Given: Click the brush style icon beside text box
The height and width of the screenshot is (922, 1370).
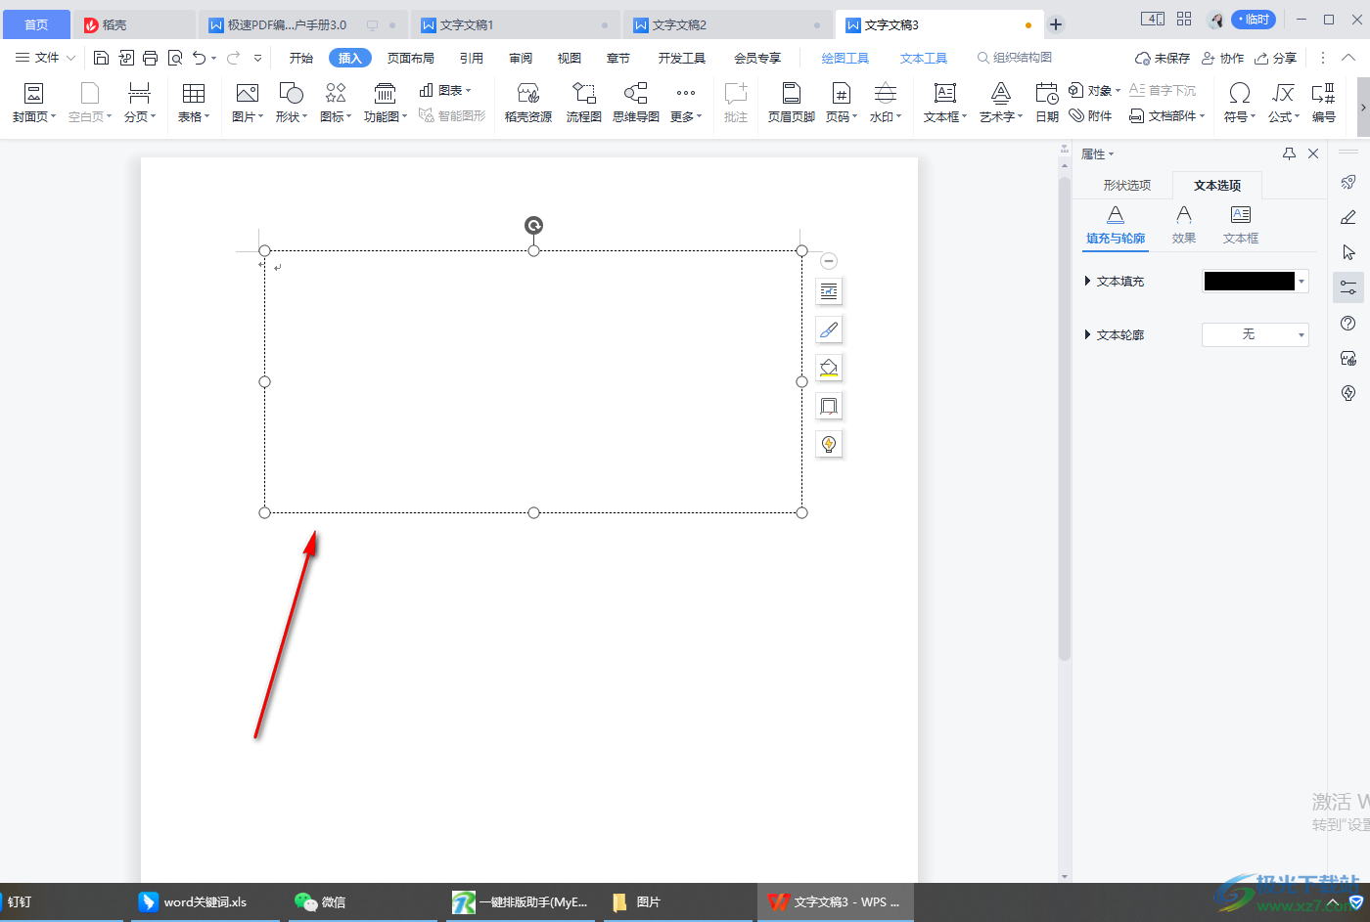Looking at the screenshot, I should coord(829,329).
